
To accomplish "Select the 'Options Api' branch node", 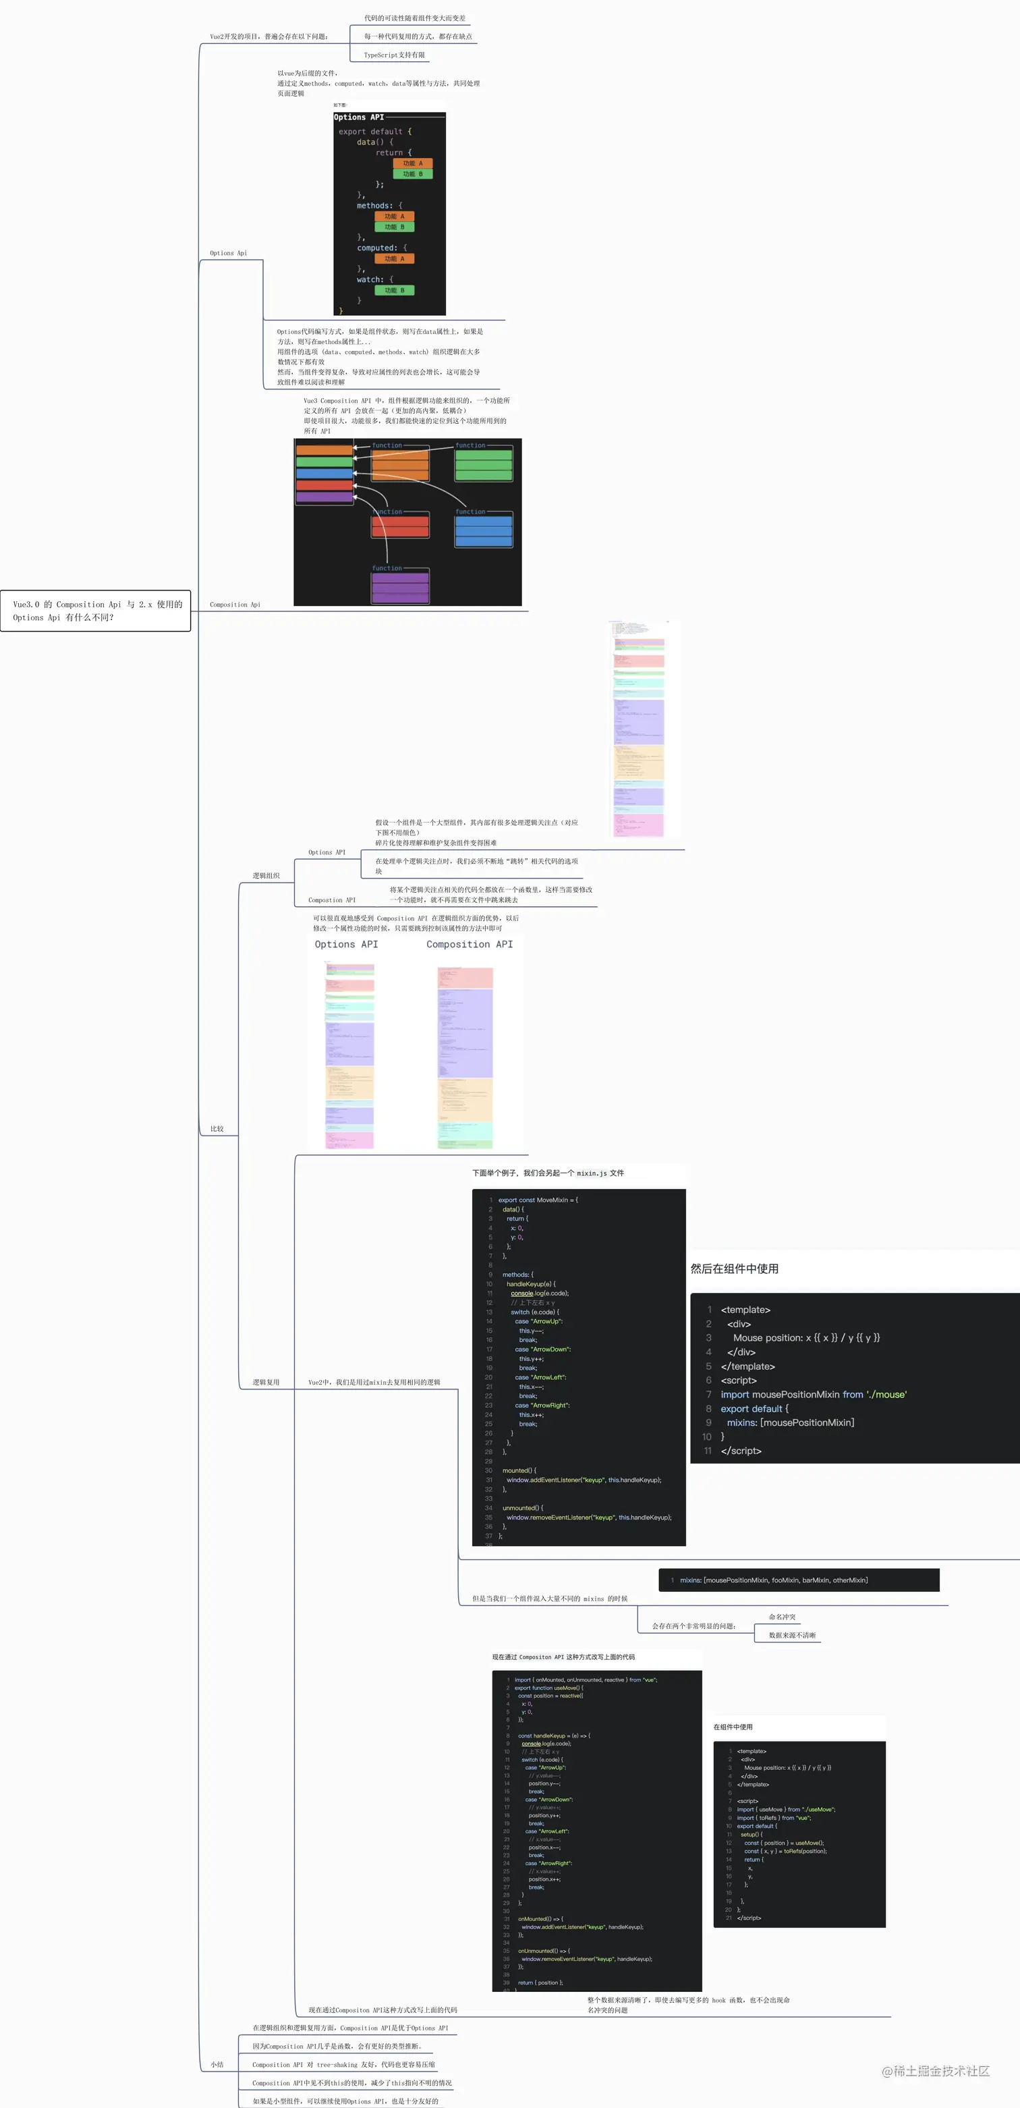I will [228, 253].
